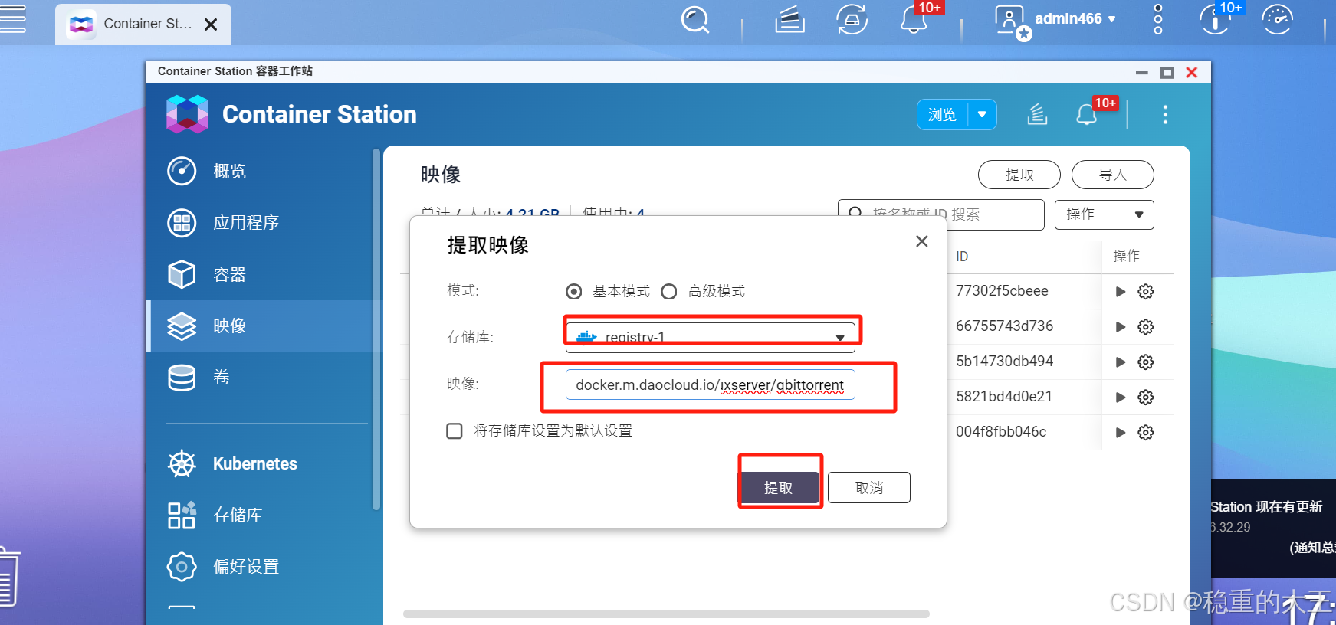Check 将存储库设置为默认设置 checkbox

[x=455, y=430]
